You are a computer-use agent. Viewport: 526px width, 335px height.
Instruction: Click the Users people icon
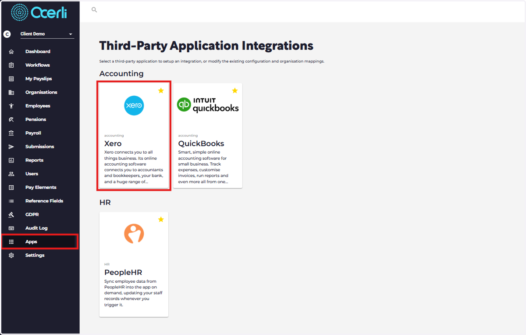11,174
